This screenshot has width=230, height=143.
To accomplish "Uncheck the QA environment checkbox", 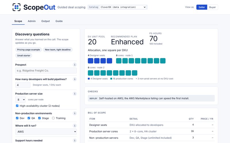I will pos(29,118).
